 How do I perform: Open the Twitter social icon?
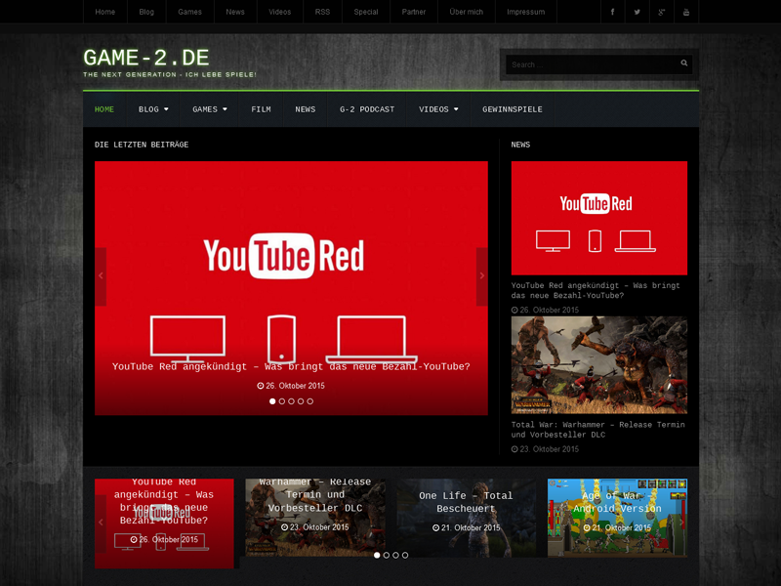pyautogui.click(x=637, y=12)
